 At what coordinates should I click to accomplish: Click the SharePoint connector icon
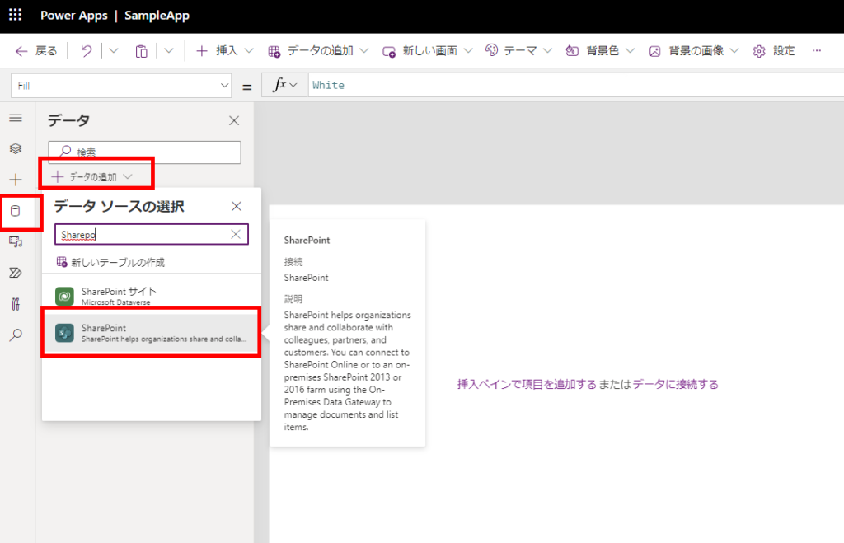coord(64,333)
